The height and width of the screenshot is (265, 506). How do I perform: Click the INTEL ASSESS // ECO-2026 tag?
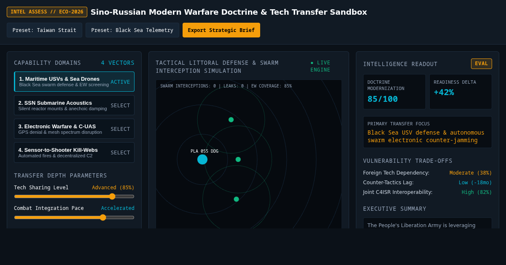47,12
